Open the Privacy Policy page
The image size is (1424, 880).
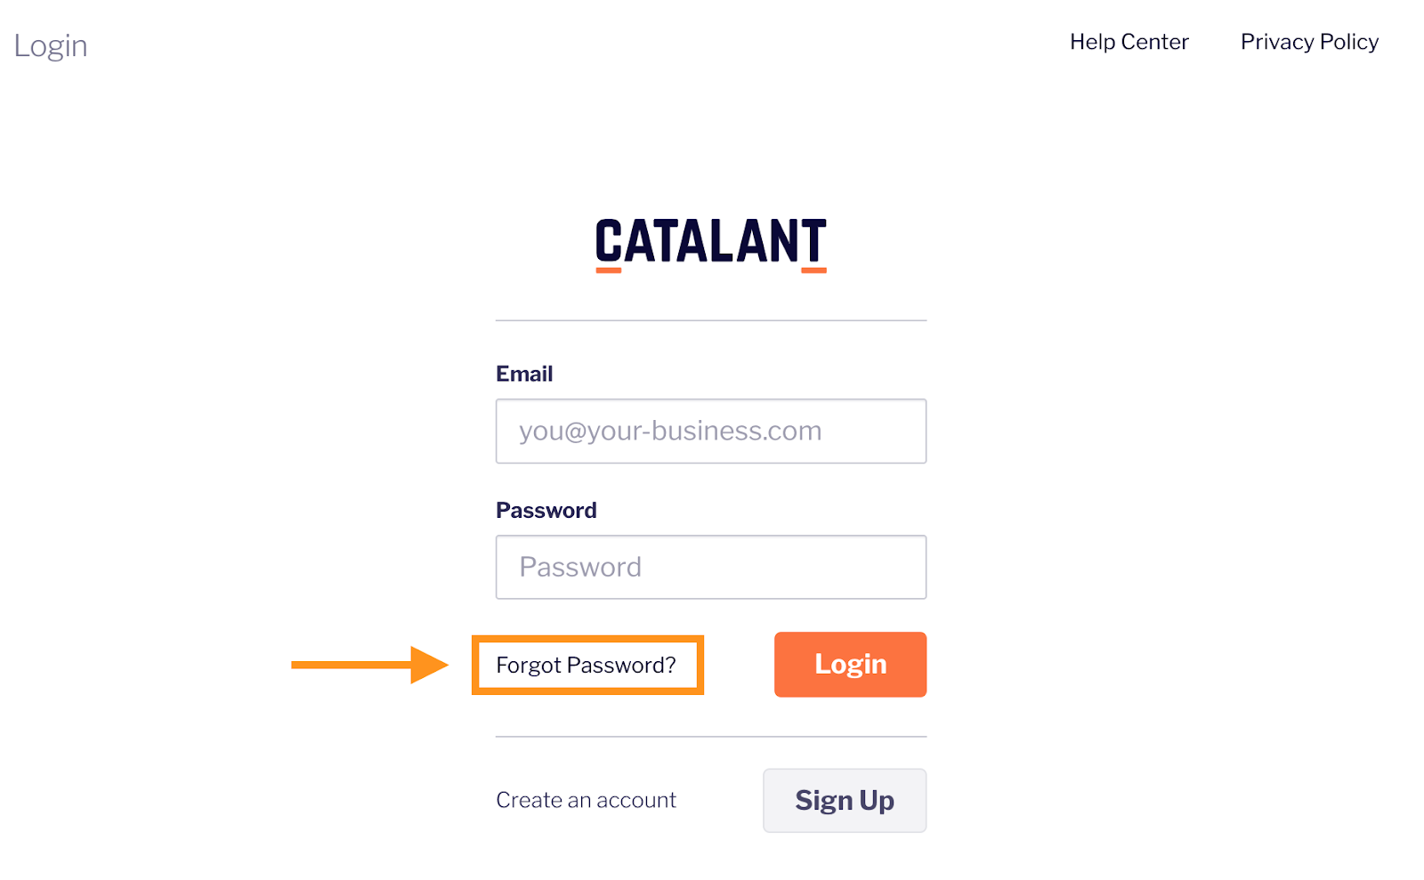click(1309, 42)
